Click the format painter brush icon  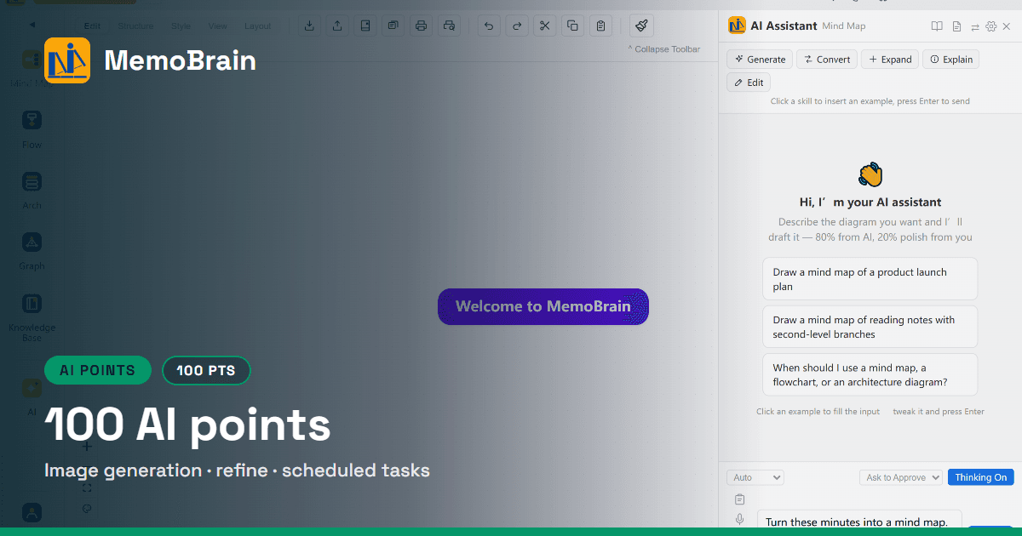point(642,26)
